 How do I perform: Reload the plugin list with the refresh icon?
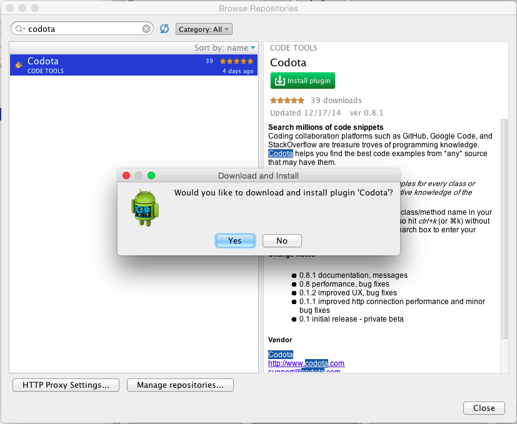(164, 29)
